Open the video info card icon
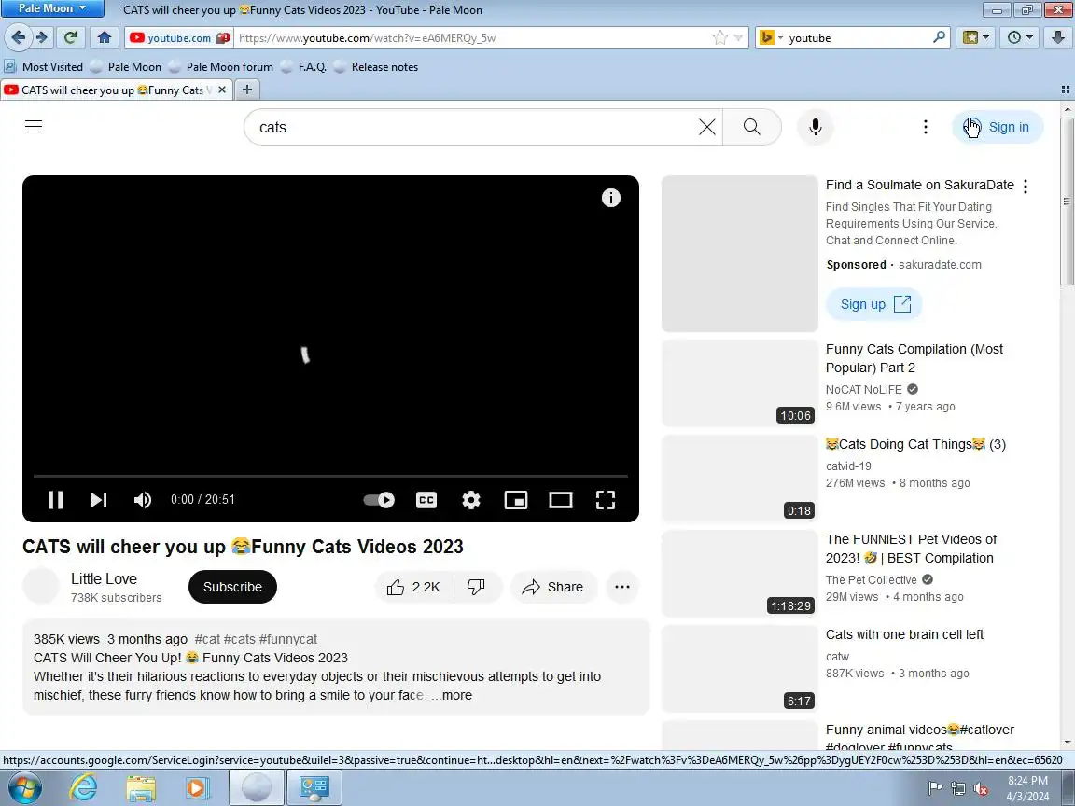Viewport: 1075px width, 806px height. (611, 198)
